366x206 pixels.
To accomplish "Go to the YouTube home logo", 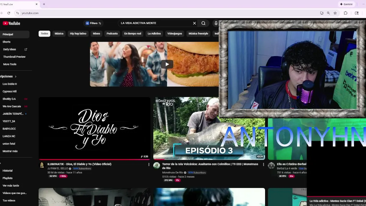I will (11, 23).
